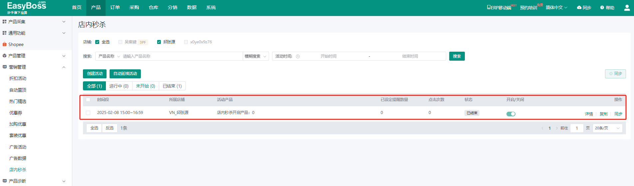
Task: Open 广告数据 in the sidebar
Action: [x=18, y=158]
